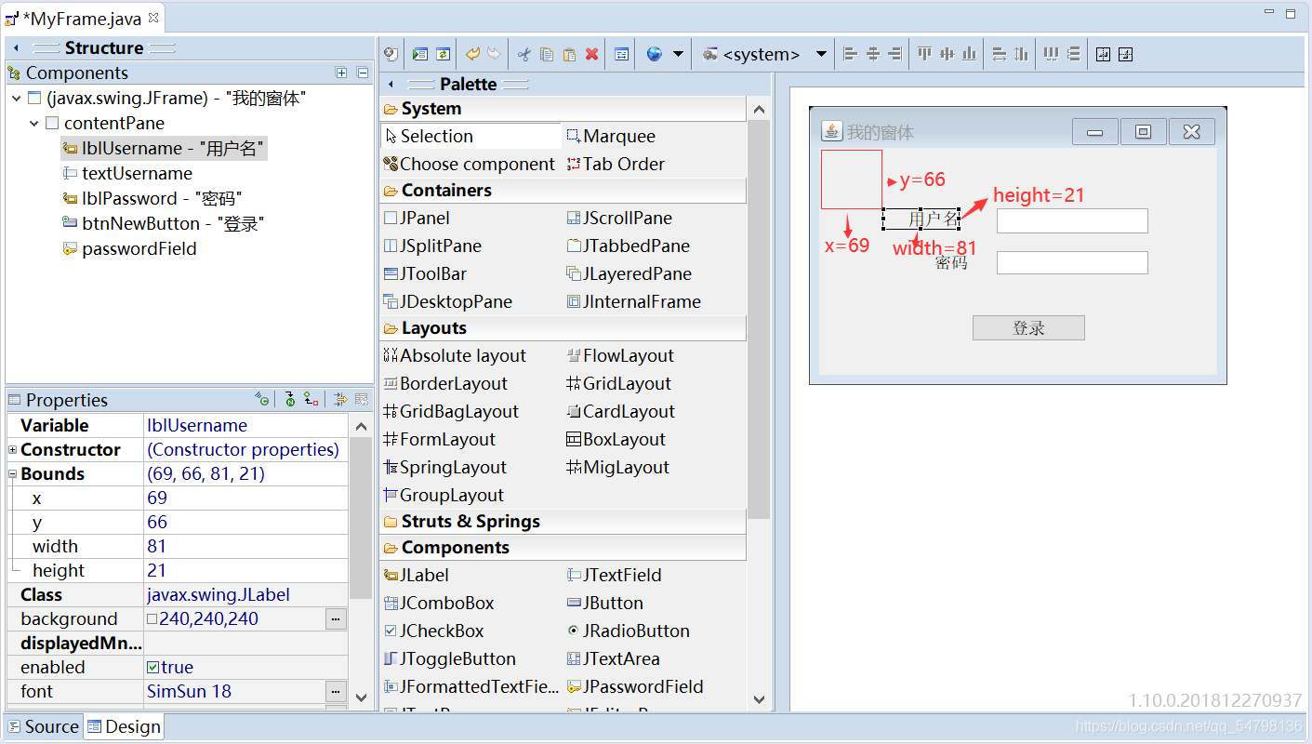Screen dimensions: 1312x744
Task: Collapse the Layouts palette category
Action: [563, 327]
